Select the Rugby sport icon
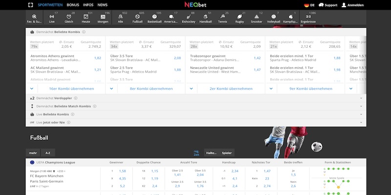The width and height of the screenshot is (391, 195). click(x=239, y=17)
